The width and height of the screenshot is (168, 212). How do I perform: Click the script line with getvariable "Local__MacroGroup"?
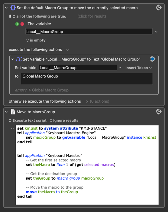(91, 137)
